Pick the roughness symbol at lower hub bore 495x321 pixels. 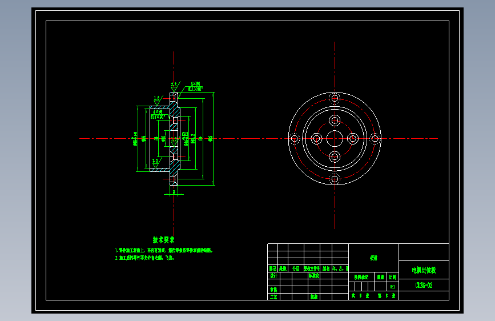click(156, 163)
